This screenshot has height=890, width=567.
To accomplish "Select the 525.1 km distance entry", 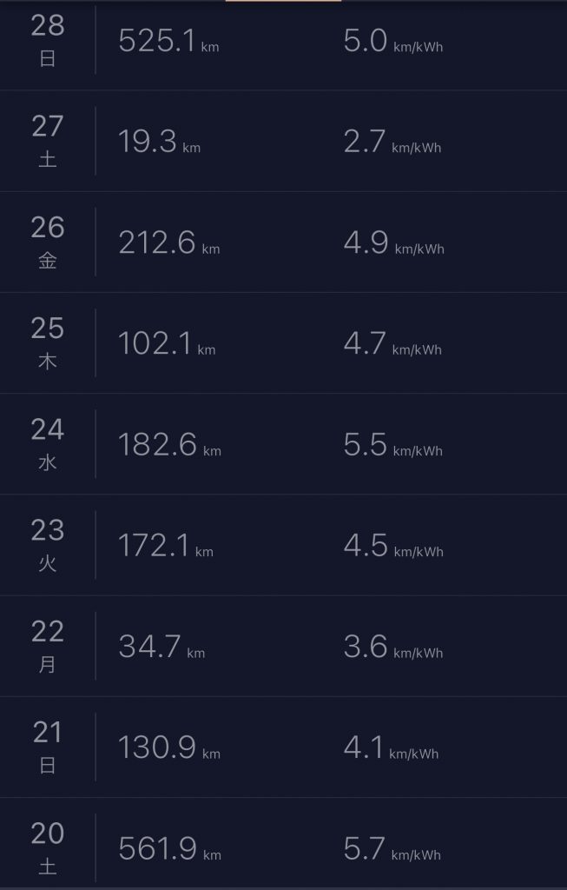I will (168, 41).
